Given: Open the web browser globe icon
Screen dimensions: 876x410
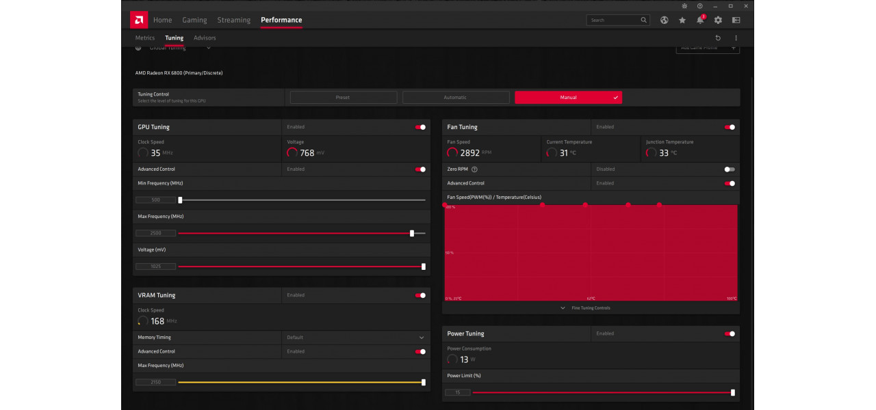Looking at the screenshot, I should pos(664,20).
